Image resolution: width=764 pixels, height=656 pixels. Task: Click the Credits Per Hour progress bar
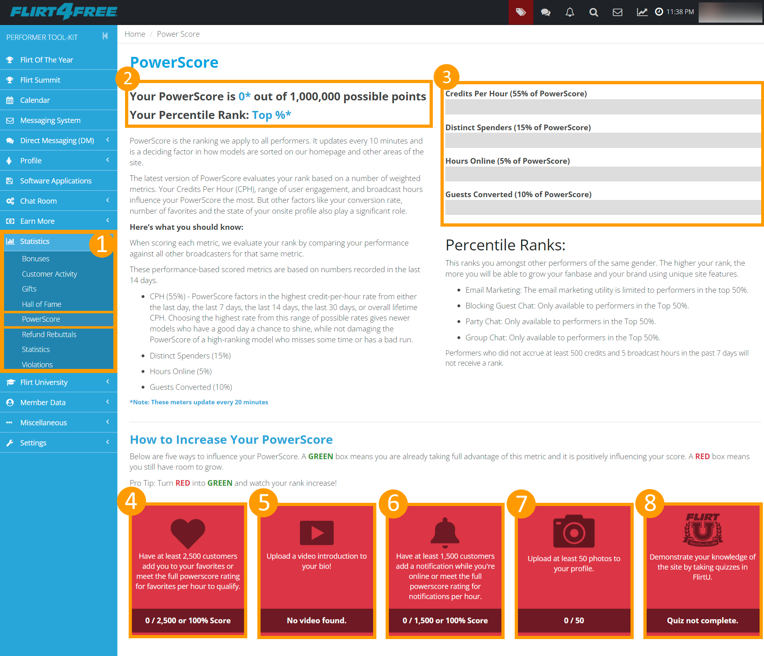click(603, 107)
